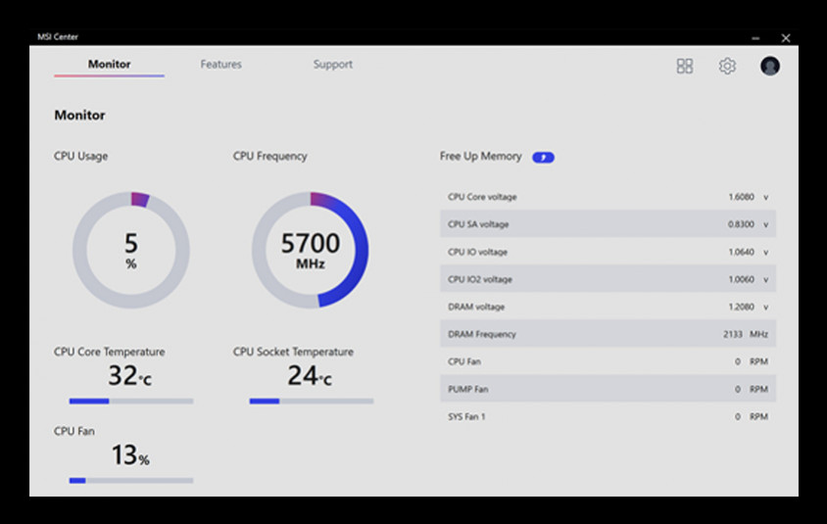Select the DRAM Frequency row
The image size is (827, 524).
[608, 334]
